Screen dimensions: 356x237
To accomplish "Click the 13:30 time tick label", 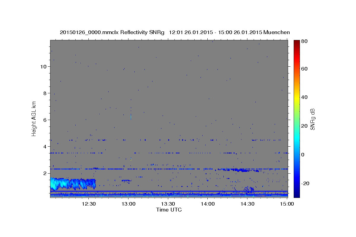I will click(168, 204).
